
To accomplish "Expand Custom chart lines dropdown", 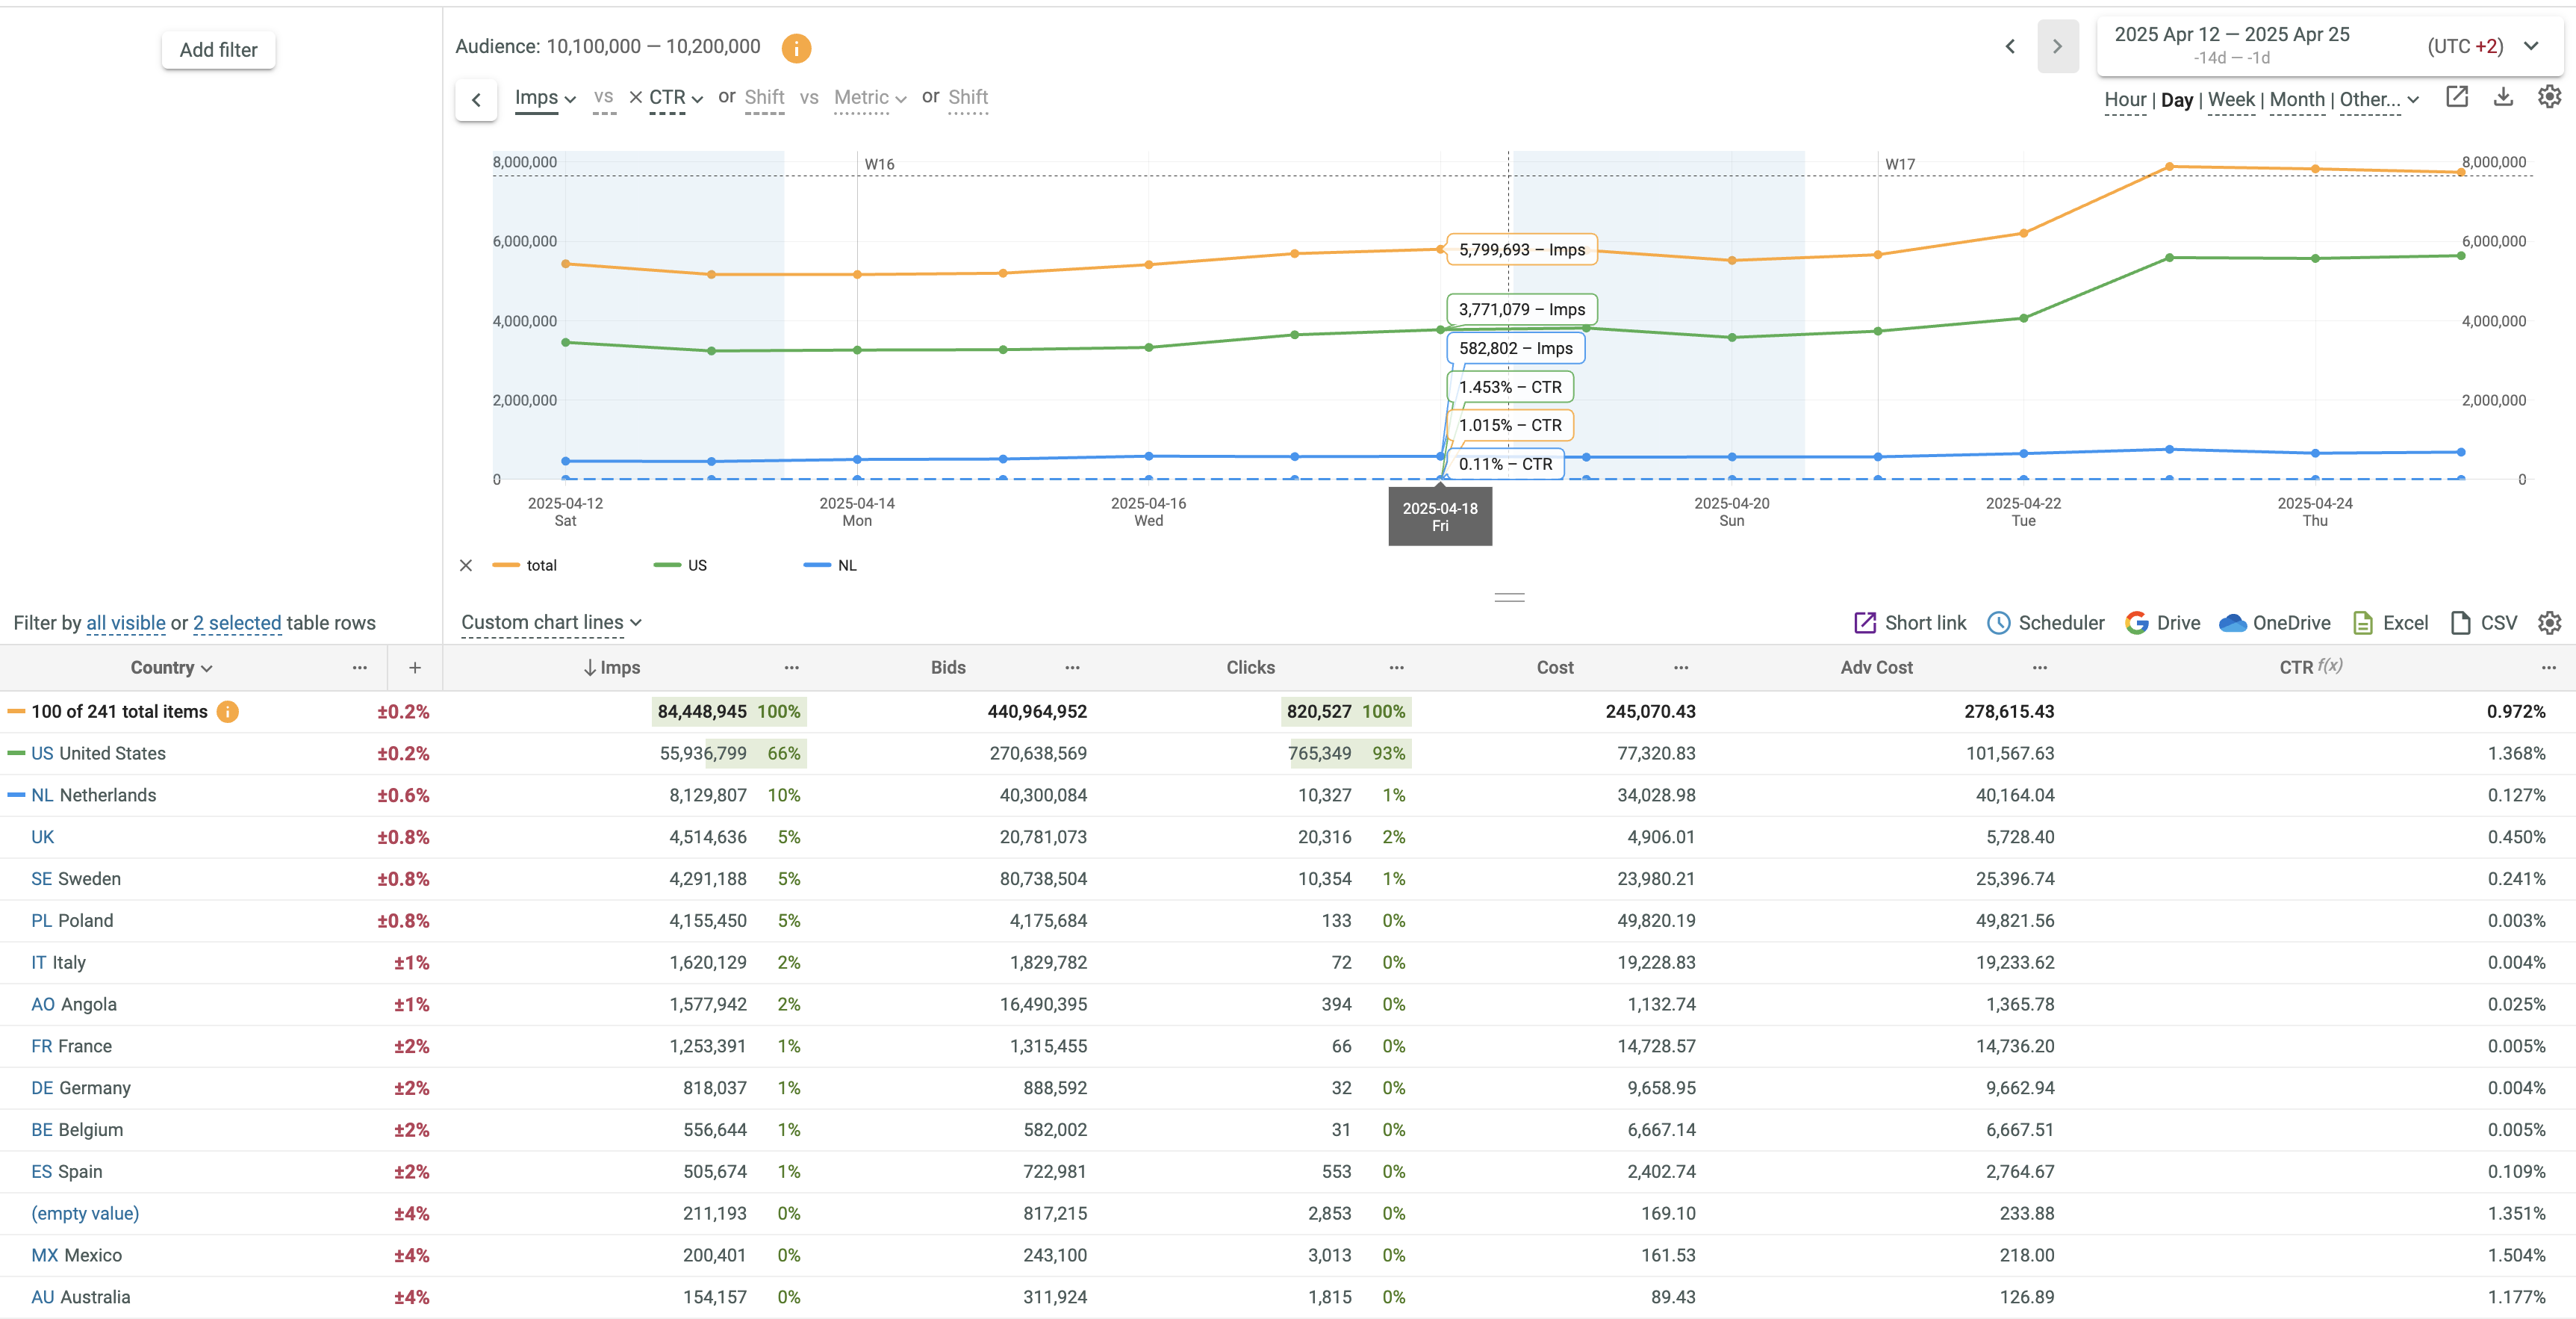I will [551, 622].
